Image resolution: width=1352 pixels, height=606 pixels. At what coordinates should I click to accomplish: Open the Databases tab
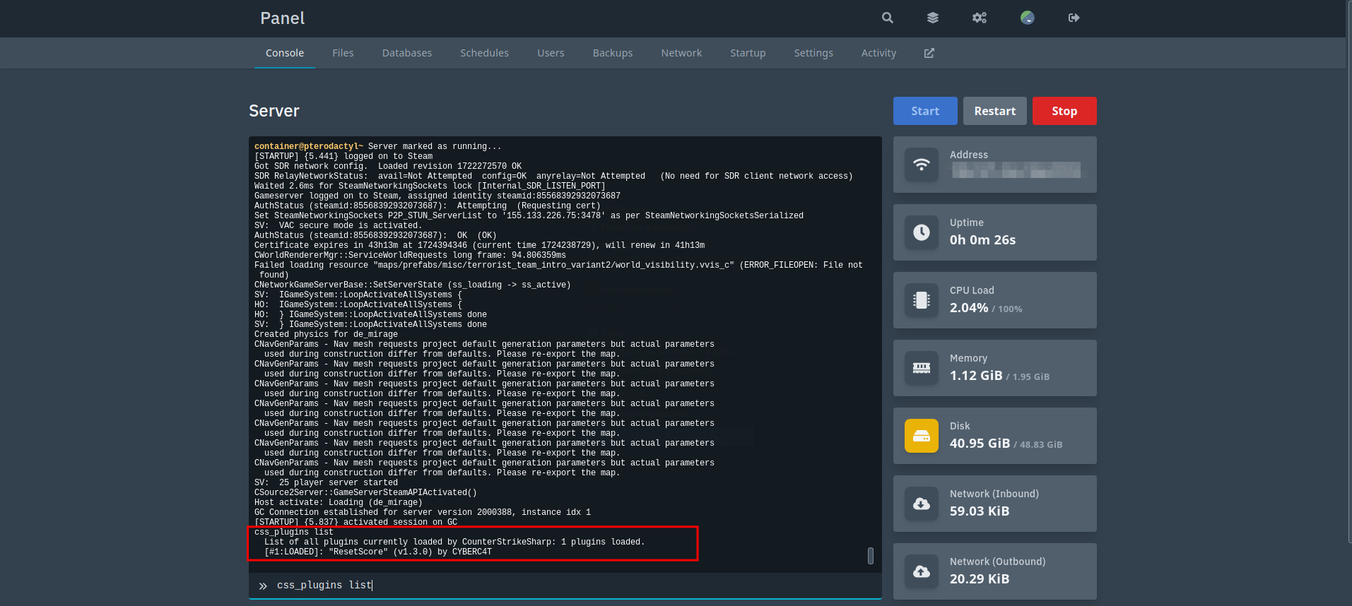pyautogui.click(x=407, y=53)
